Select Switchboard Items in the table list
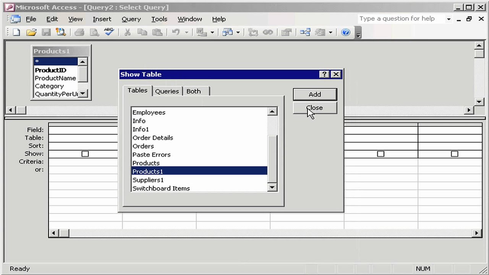 point(199,188)
